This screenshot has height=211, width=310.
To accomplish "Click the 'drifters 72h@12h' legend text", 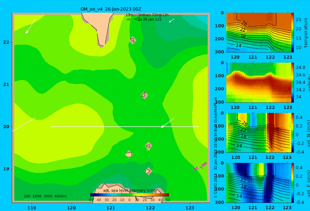I will pyautogui.click(x=154, y=15).
